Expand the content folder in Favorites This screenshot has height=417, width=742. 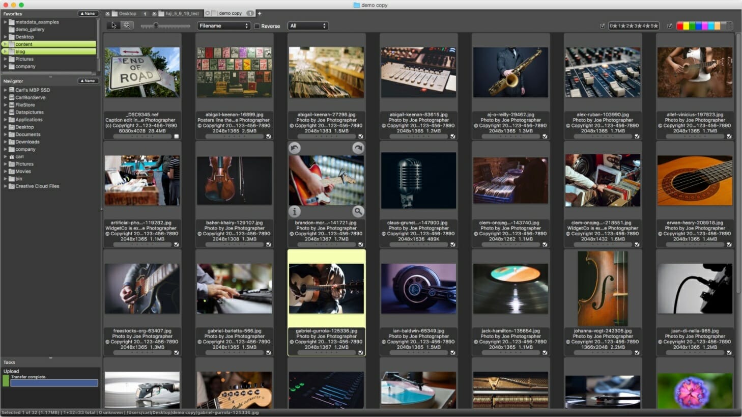pos(5,44)
